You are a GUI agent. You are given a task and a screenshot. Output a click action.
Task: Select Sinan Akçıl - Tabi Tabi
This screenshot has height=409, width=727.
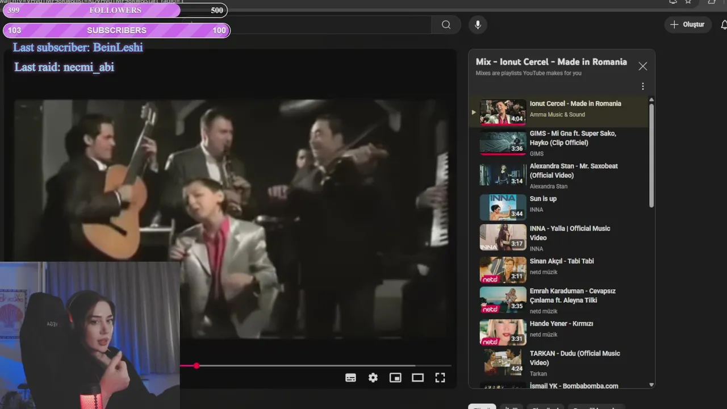[559, 269]
